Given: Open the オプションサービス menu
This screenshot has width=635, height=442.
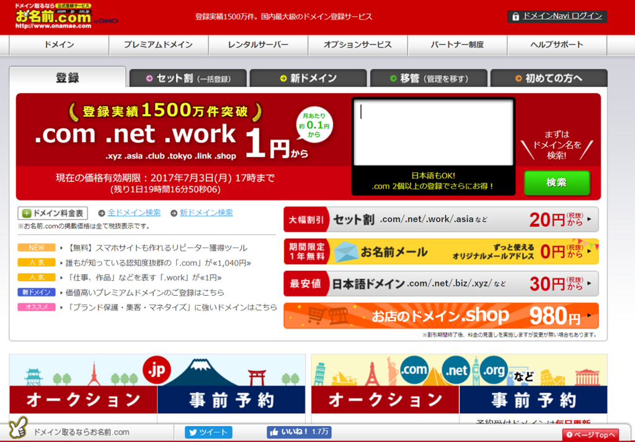Looking at the screenshot, I should [x=358, y=45].
